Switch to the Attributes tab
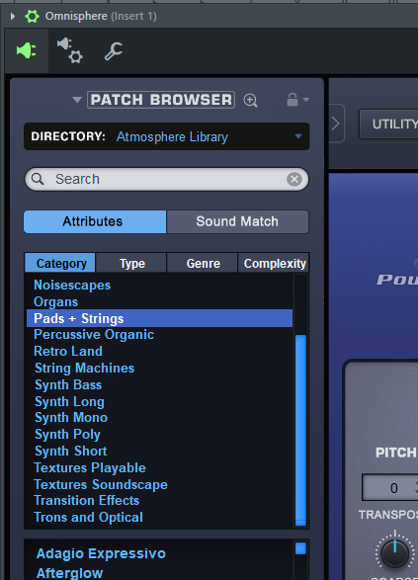 pyautogui.click(x=95, y=221)
